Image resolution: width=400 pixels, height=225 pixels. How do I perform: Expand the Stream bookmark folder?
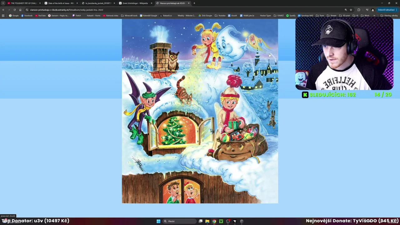pos(332,16)
